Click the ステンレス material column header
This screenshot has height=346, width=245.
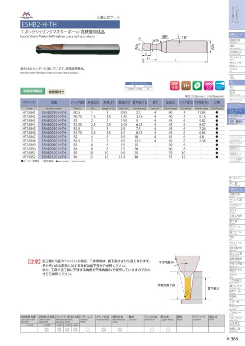pyautogui.click(x=87, y=319)
